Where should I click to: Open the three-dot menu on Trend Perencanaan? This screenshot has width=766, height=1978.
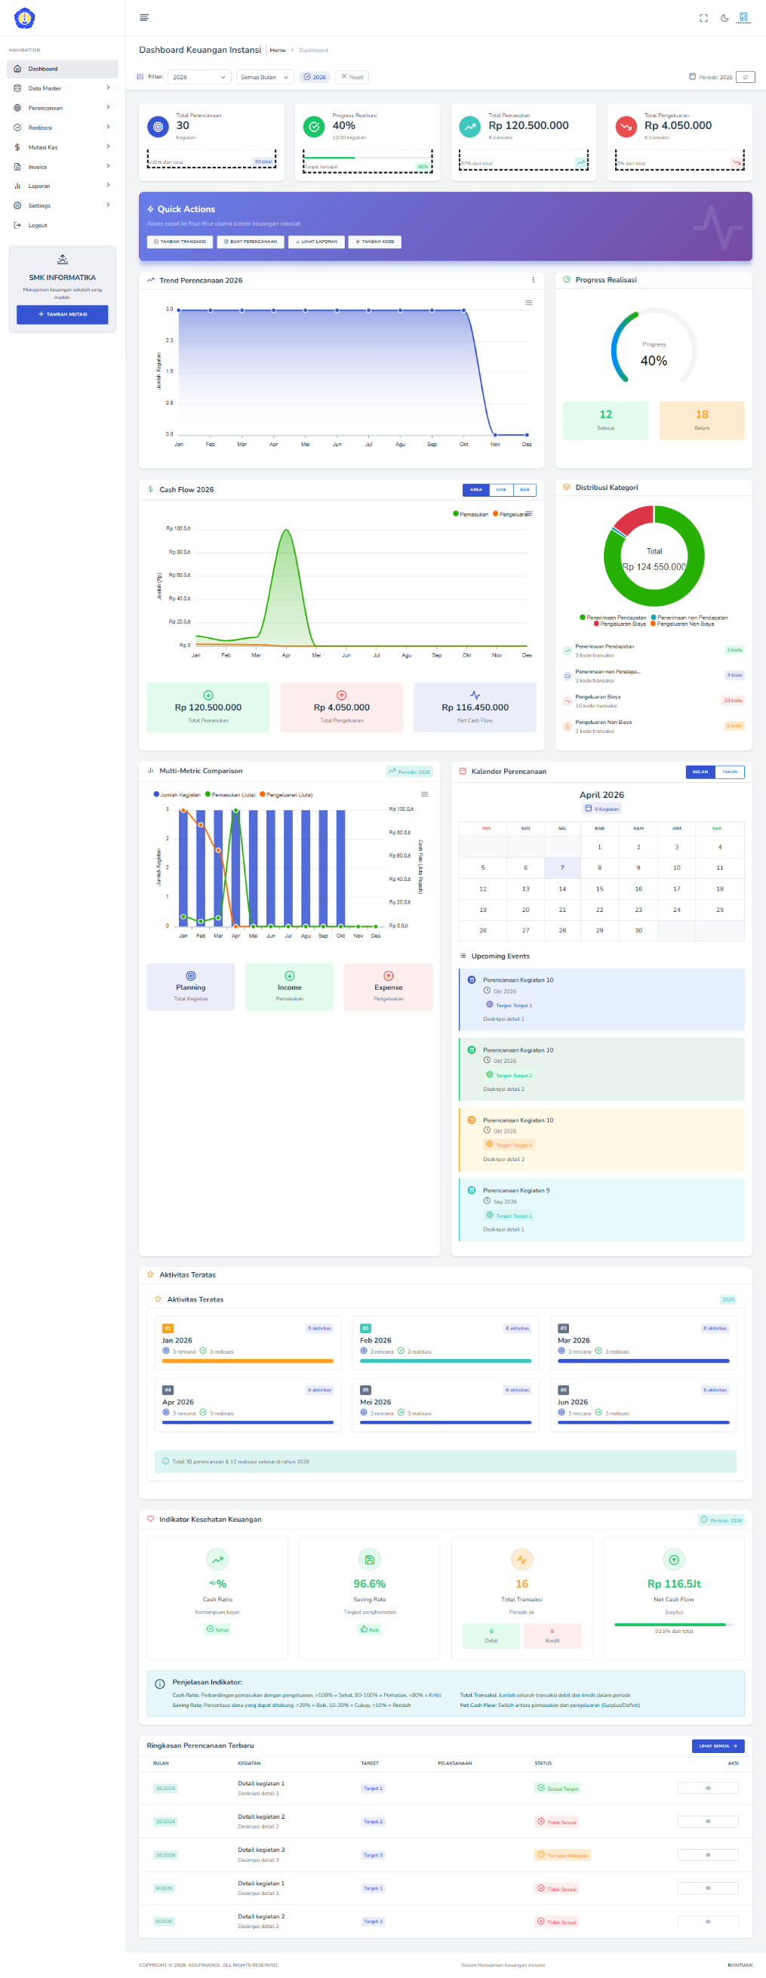[x=533, y=280]
